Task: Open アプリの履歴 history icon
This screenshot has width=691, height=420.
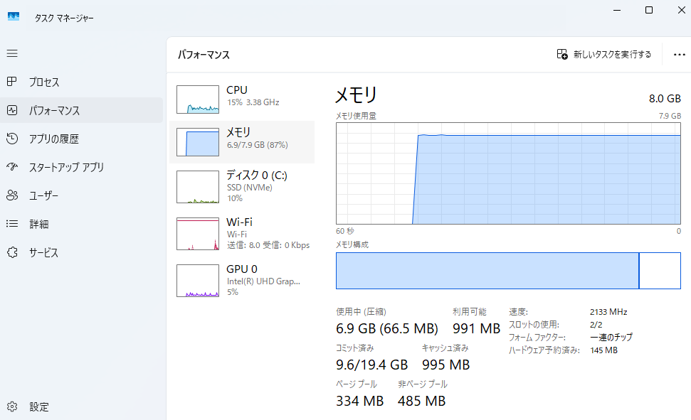Action: [x=12, y=139]
